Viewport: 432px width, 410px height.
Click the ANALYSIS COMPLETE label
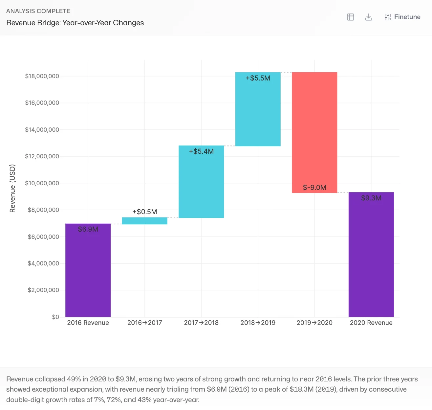point(38,11)
